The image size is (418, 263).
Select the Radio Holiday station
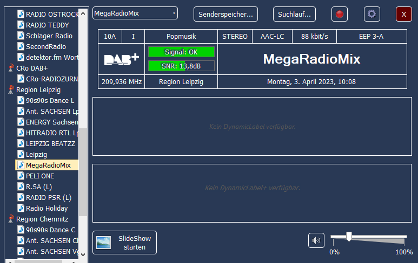(47, 209)
